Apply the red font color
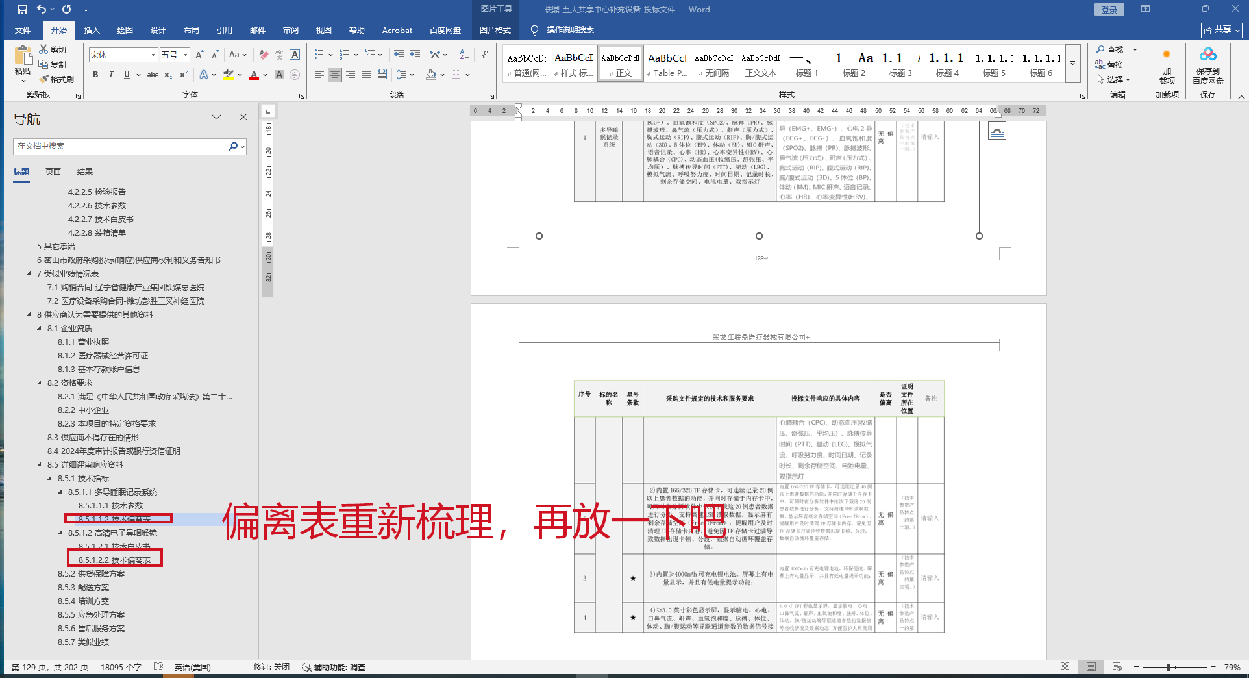 tap(254, 75)
